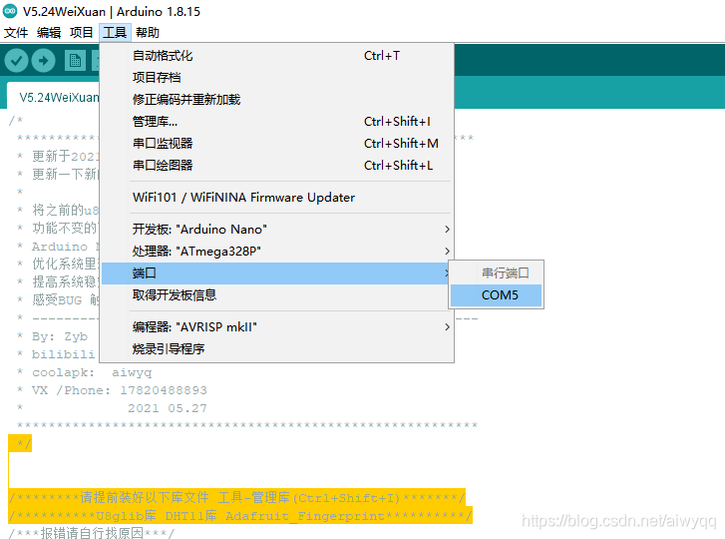This screenshot has height=539, width=725.
Task: Click the Arduino logo in title bar
Action: point(10,11)
